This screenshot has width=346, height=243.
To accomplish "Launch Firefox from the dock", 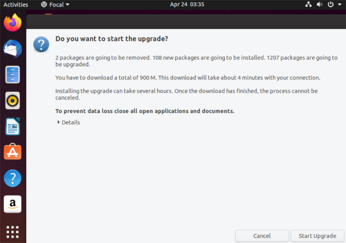I will 13,23.
